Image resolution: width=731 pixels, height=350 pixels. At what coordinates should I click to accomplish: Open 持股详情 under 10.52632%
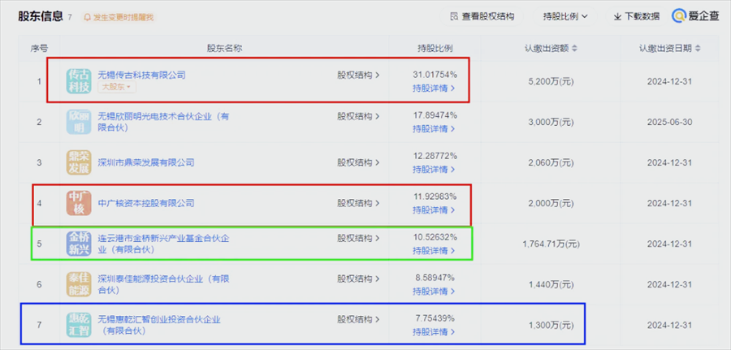click(x=434, y=251)
